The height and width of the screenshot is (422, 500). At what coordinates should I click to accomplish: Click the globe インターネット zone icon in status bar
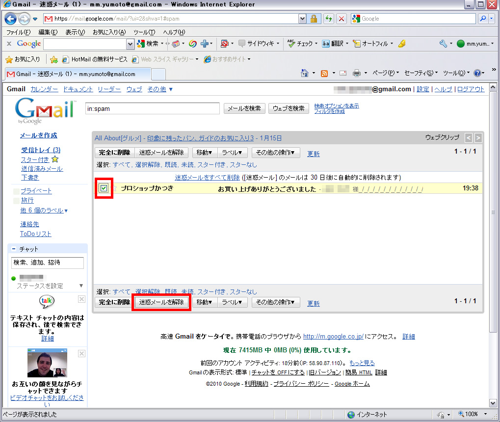351,415
